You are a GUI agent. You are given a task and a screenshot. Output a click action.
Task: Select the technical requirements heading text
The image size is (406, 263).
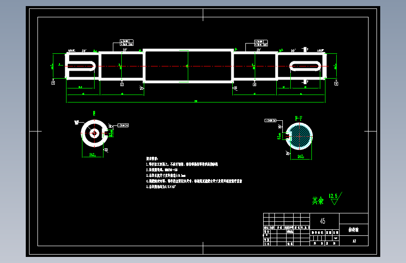pos(152,159)
